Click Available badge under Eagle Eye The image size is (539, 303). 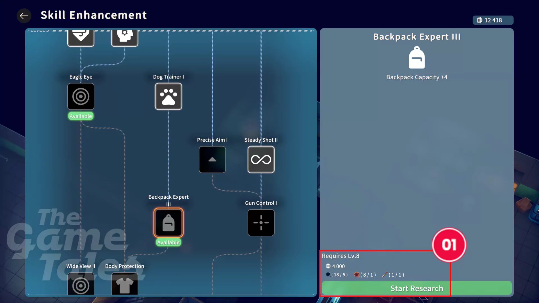coord(81,116)
